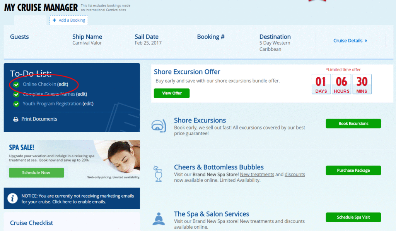Image resolution: width=396 pixels, height=231 pixels.
Task: Click the checkmark beside Youth Program Registration
Action: [16, 104]
